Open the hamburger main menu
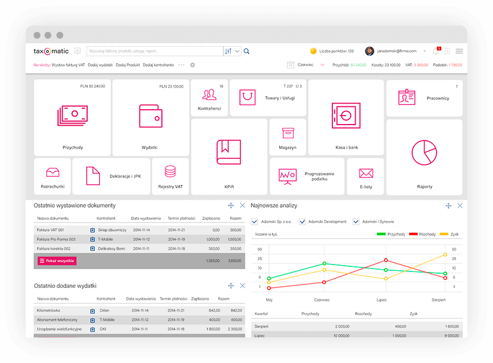Screen dimensions: 493x363 459,51
